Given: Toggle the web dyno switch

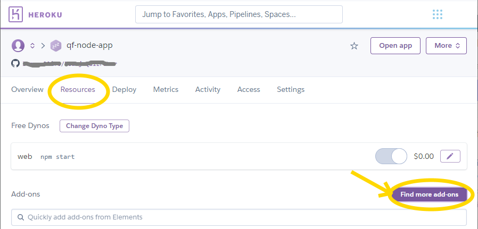Looking at the screenshot, I should (x=391, y=156).
